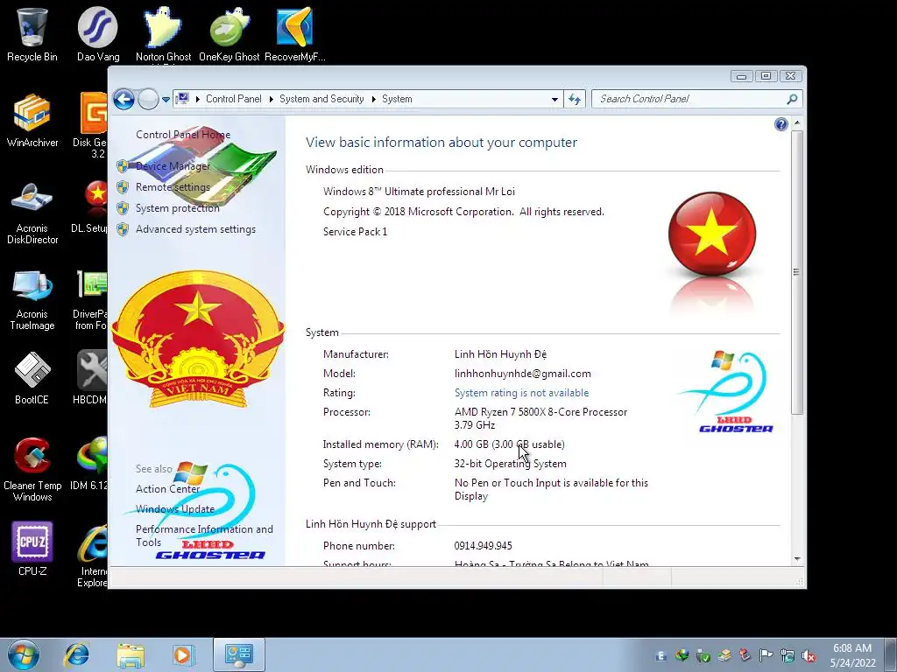The width and height of the screenshot is (897, 672).
Task: Click the phone number 0914.949.945
Action: coord(484,546)
